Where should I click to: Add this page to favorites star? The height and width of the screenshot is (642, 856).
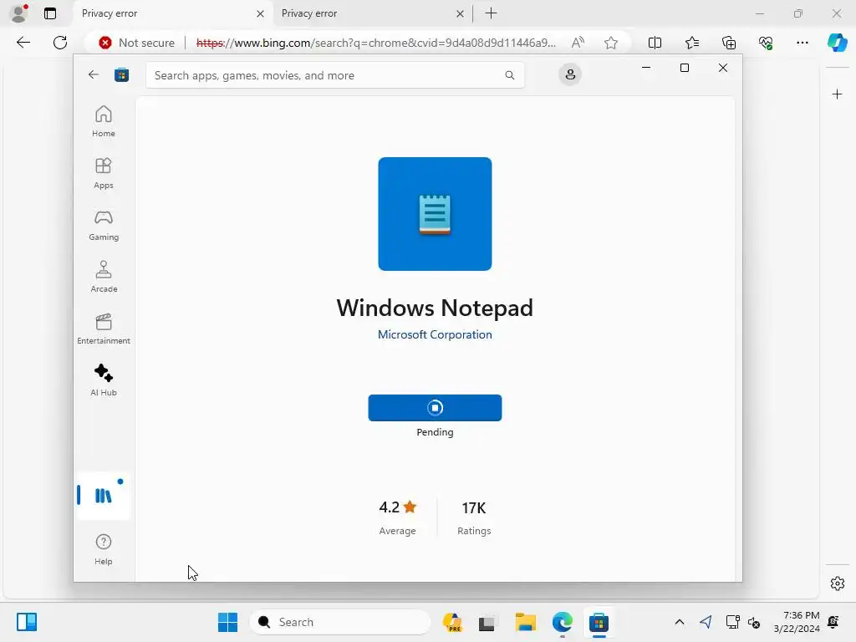[x=611, y=43]
